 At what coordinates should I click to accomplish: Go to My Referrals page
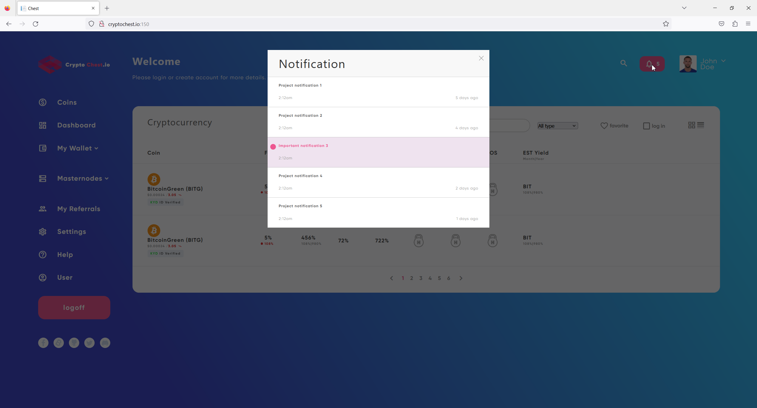pyautogui.click(x=79, y=209)
